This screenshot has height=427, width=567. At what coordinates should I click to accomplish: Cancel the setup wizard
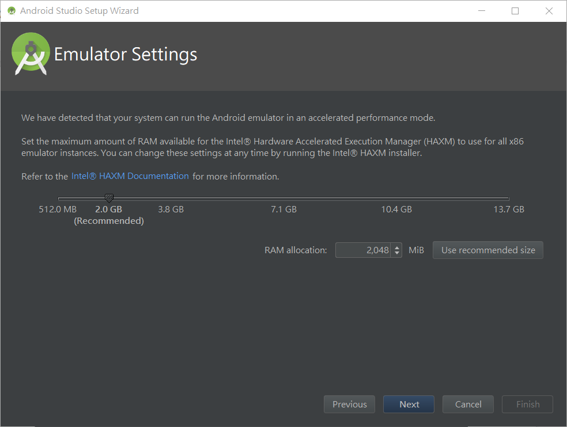point(468,404)
